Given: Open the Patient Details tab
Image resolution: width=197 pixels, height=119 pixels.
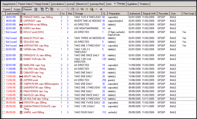Looking at the screenshot, I should [x=41, y=4].
